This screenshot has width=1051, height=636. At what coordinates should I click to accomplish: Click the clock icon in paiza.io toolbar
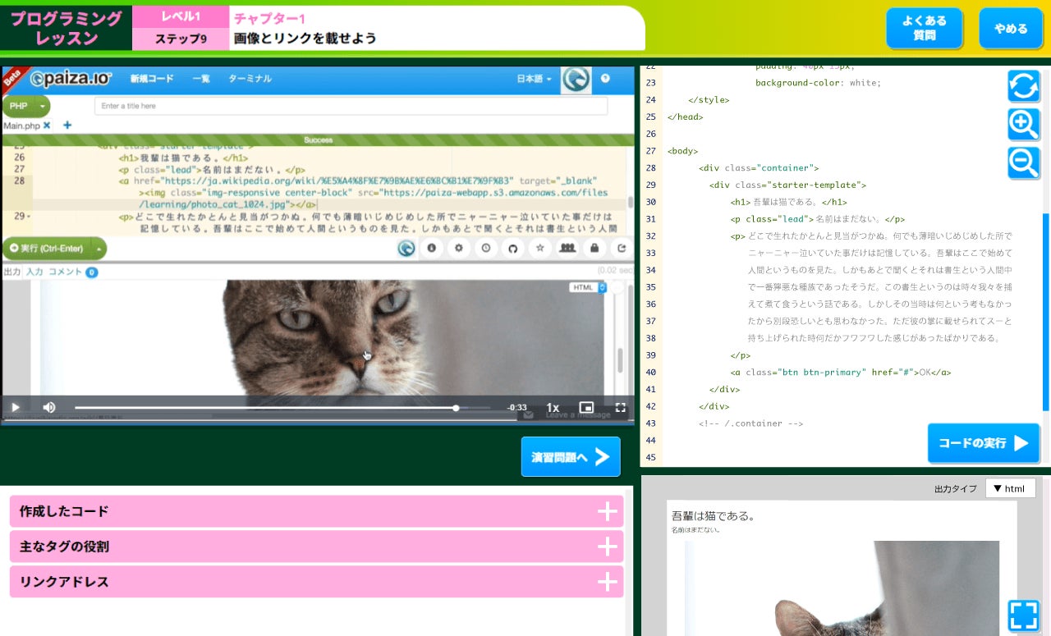[485, 248]
